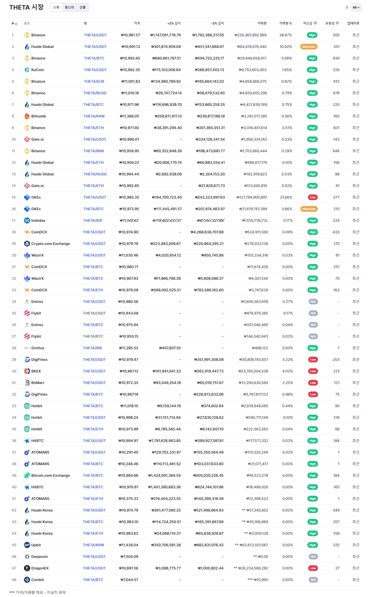The height and width of the screenshot is (597, 369).
Task: Click the Coinbit logo in row 48
Action: (27, 580)
